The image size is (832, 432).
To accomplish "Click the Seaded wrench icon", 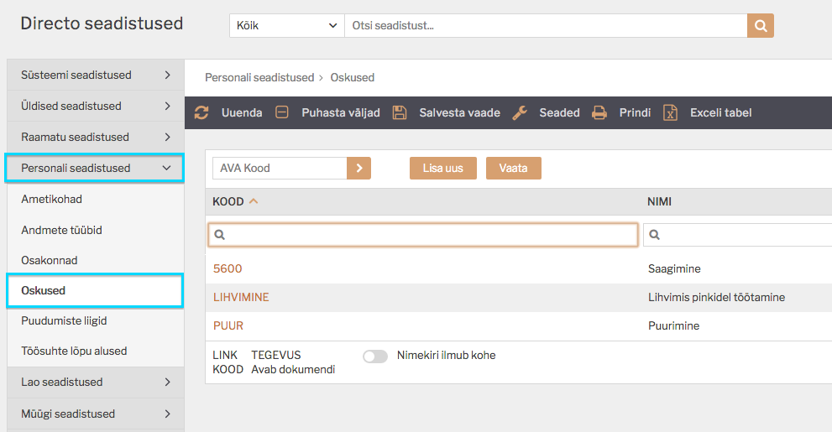I will point(520,112).
